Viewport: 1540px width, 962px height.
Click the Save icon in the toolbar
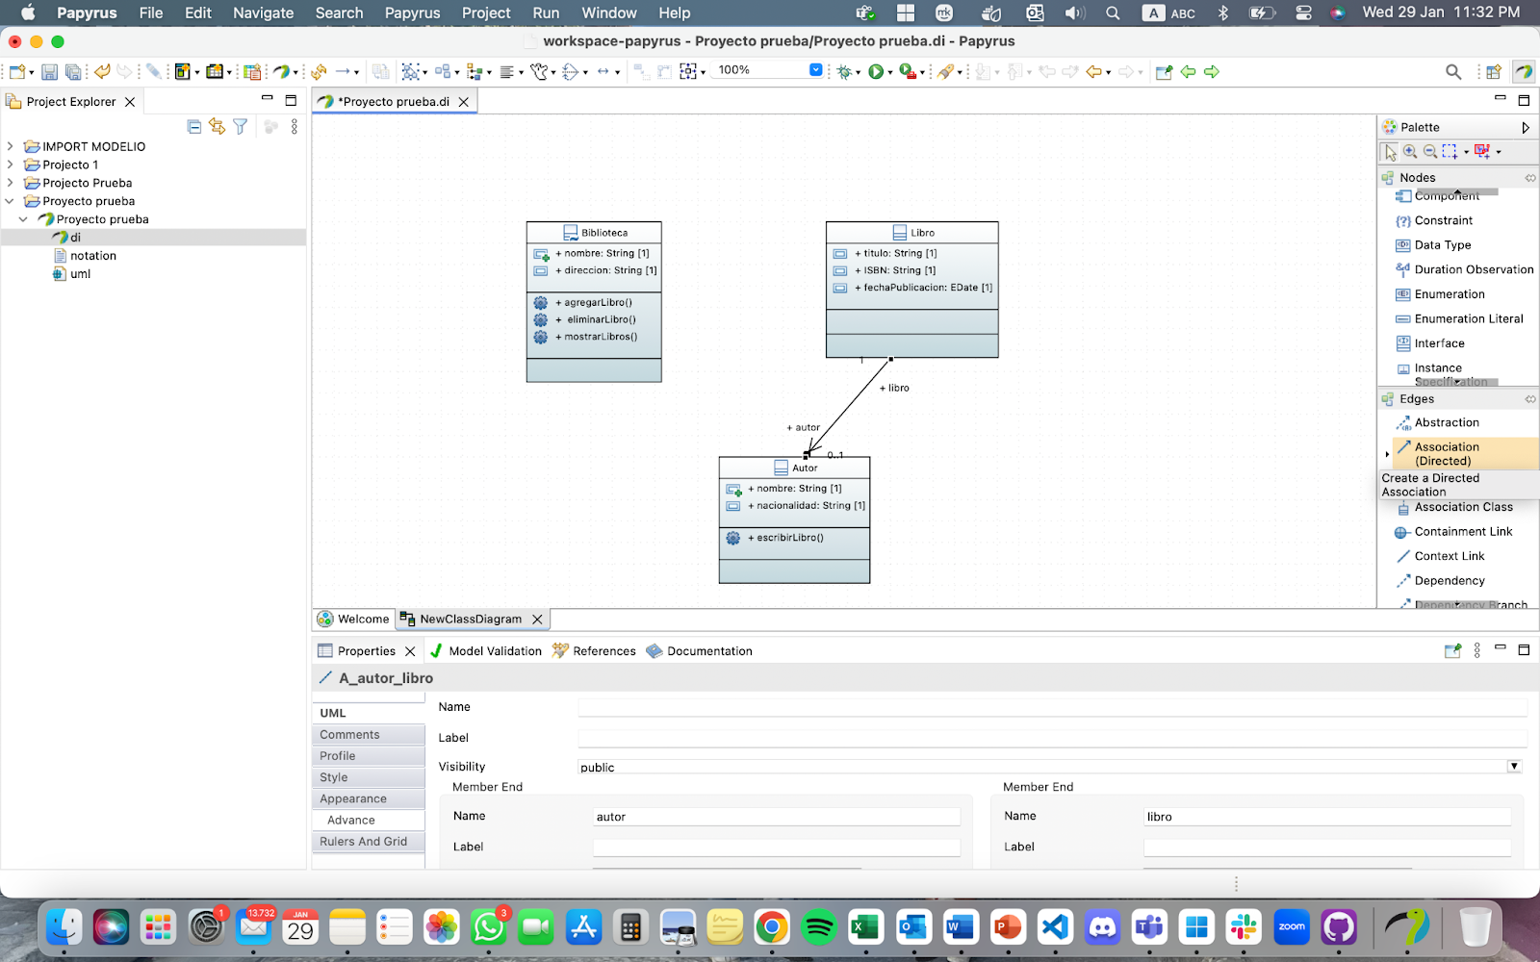click(49, 72)
